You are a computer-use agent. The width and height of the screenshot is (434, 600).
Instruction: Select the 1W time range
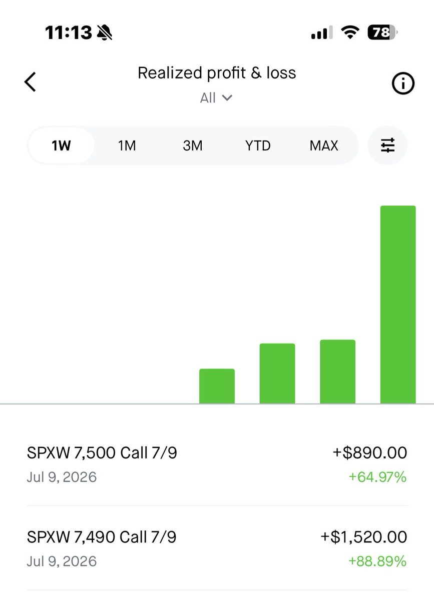61,145
